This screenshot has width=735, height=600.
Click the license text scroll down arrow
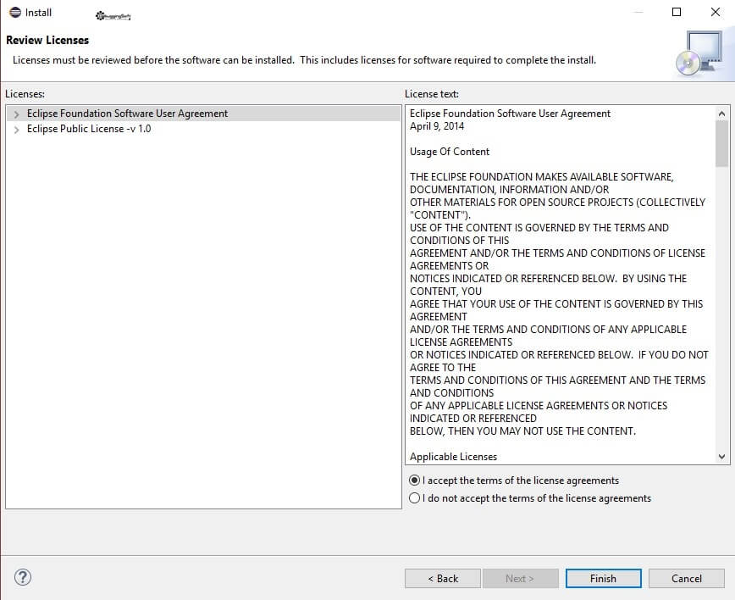pyautogui.click(x=721, y=456)
